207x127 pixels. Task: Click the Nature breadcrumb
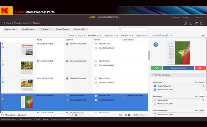click(36, 23)
